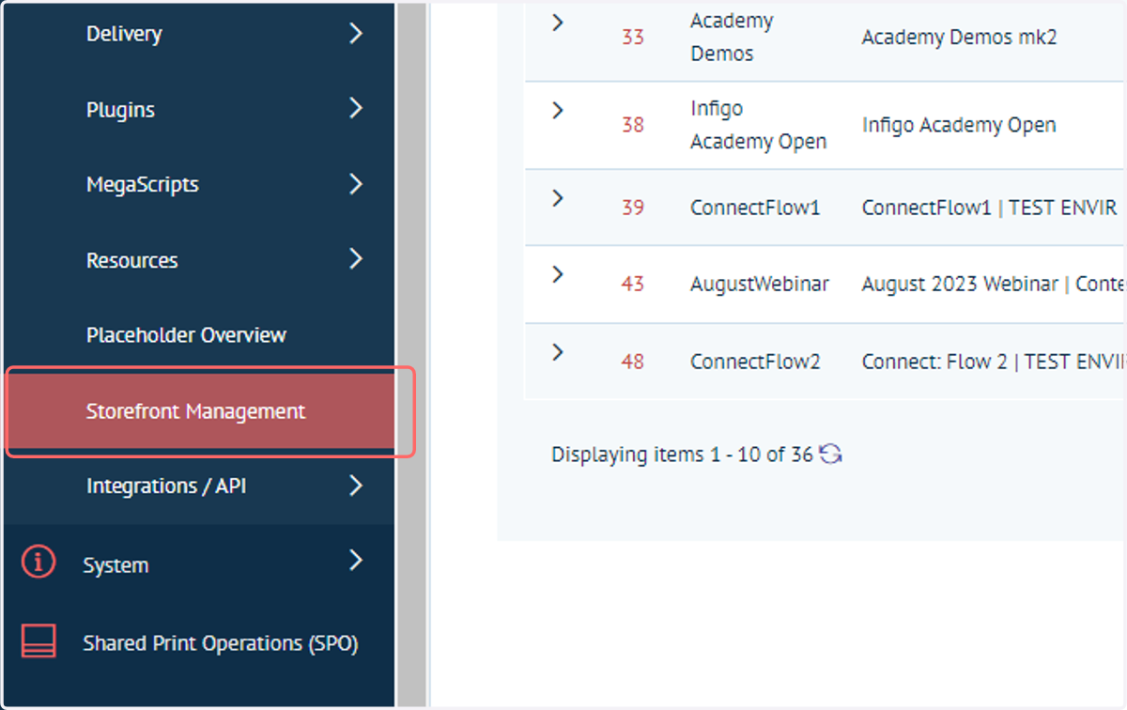Click the sidebar vertical scrollbar
The image size is (1127, 710).
[x=411, y=355]
